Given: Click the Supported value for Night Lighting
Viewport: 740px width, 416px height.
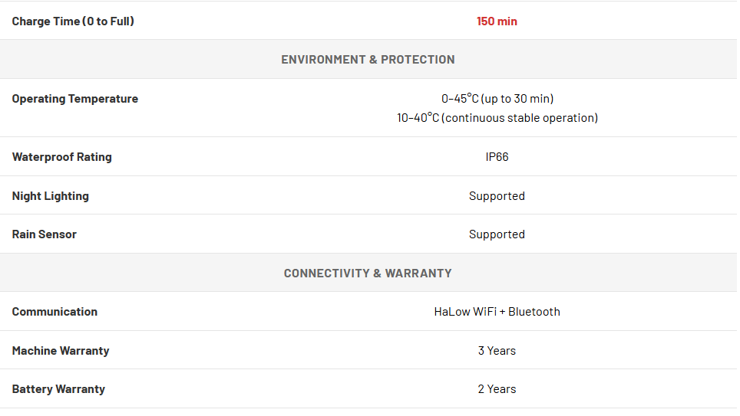Looking at the screenshot, I should coord(497,196).
